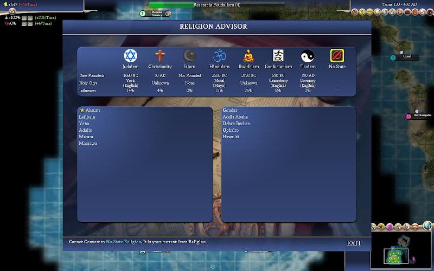The height and width of the screenshot is (271, 434).
Task: Increase espionage rate with plus button
Action: (24, 24)
